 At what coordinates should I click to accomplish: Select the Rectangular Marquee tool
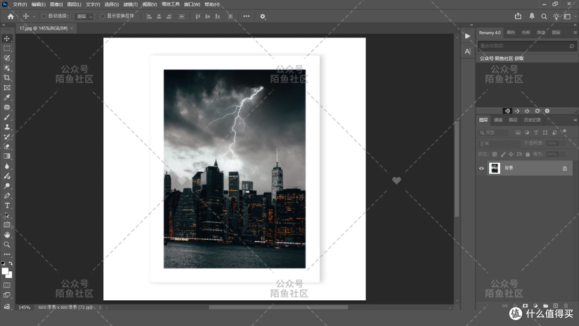click(x=7, y=48)
